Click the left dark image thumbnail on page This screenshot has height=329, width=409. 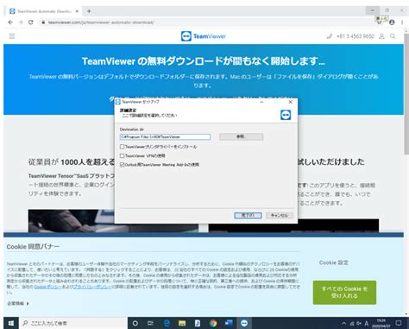click(113, 221)
